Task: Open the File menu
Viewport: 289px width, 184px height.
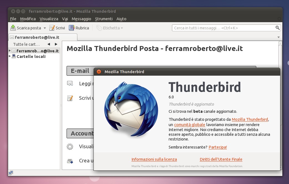Action: tap(13, 19)
